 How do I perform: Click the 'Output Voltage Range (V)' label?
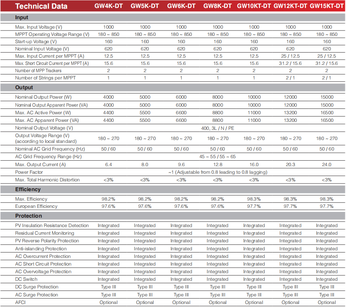click(x=42, y=136)
